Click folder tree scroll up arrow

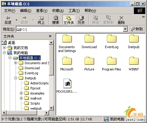51,42
